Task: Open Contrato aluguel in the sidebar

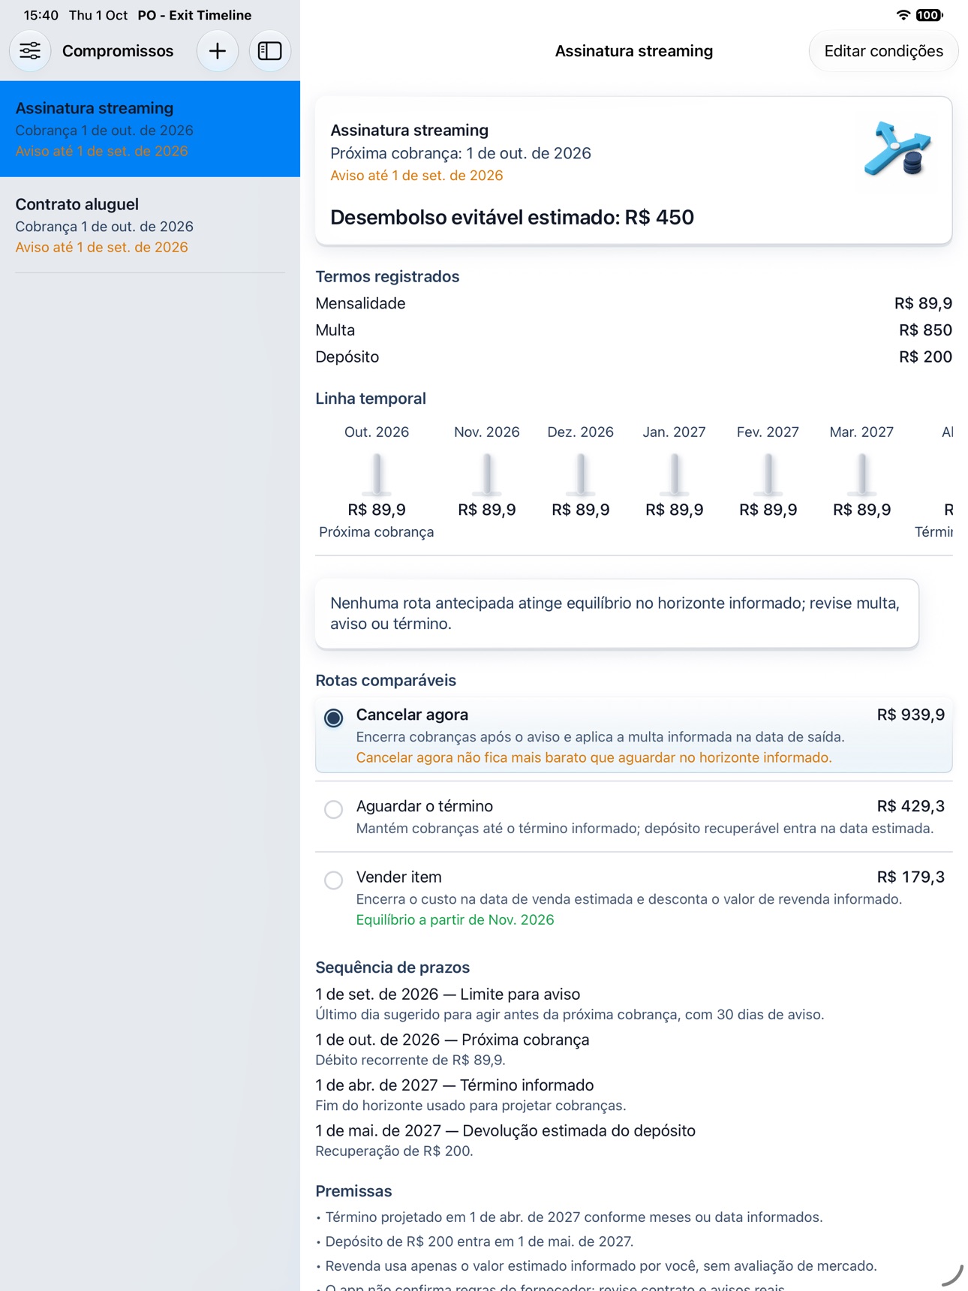Action: 150,225
